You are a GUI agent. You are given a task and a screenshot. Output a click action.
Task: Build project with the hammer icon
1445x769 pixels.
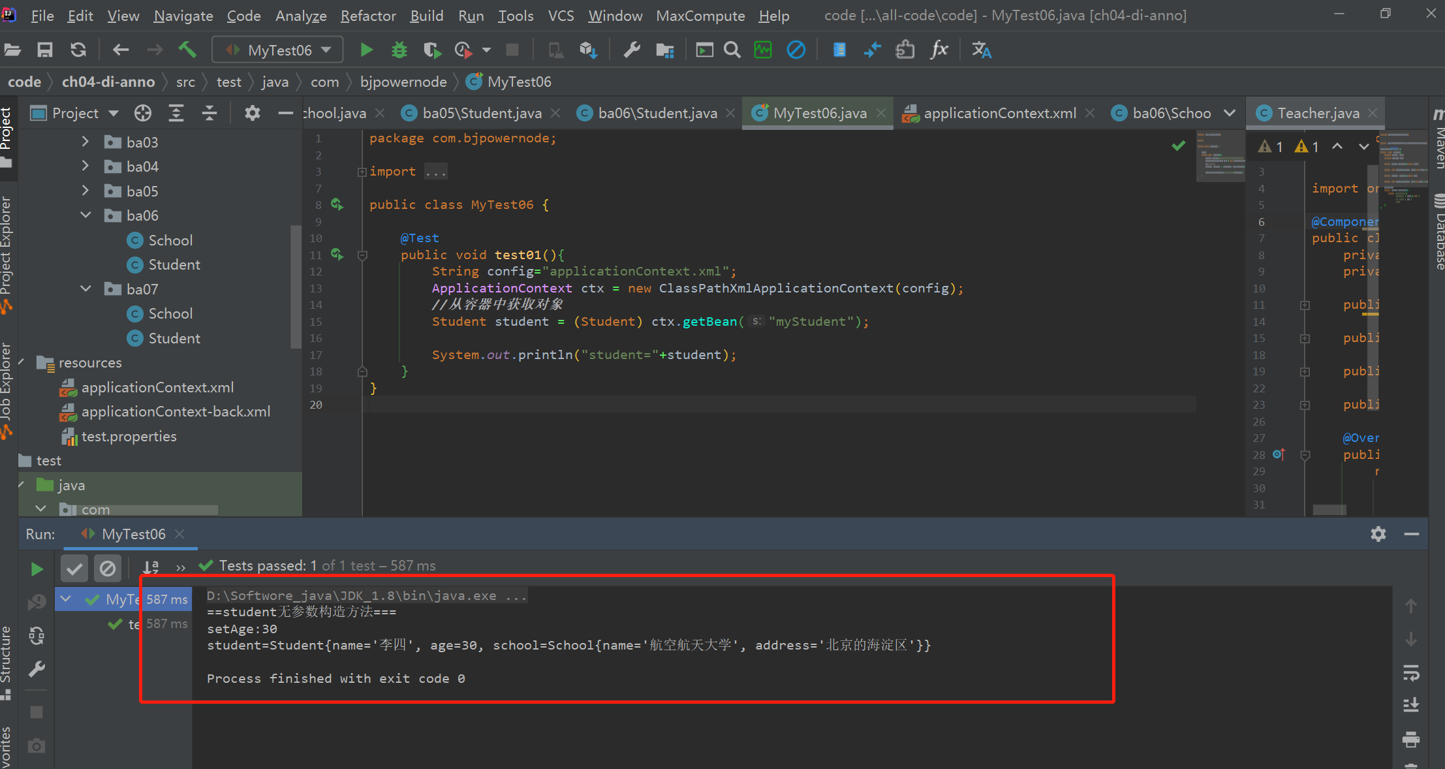pos(187,50)
